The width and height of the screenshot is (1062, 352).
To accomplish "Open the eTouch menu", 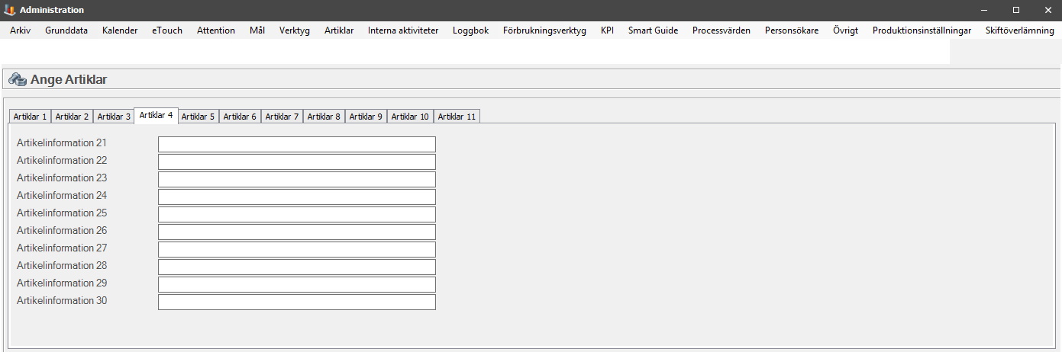I will pos(167,30).
